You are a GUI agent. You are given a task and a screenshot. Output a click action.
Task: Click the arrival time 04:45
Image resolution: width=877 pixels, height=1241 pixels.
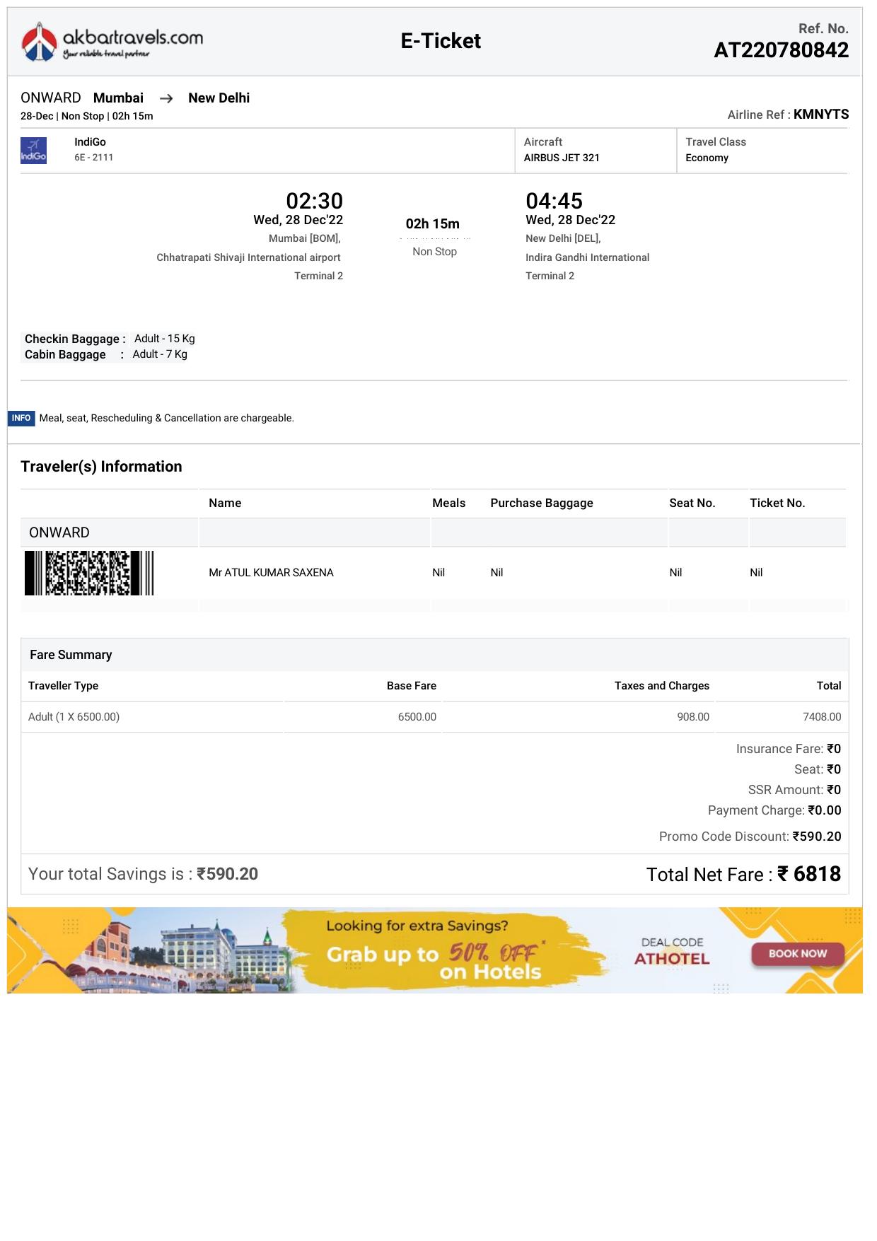point(554,201)
